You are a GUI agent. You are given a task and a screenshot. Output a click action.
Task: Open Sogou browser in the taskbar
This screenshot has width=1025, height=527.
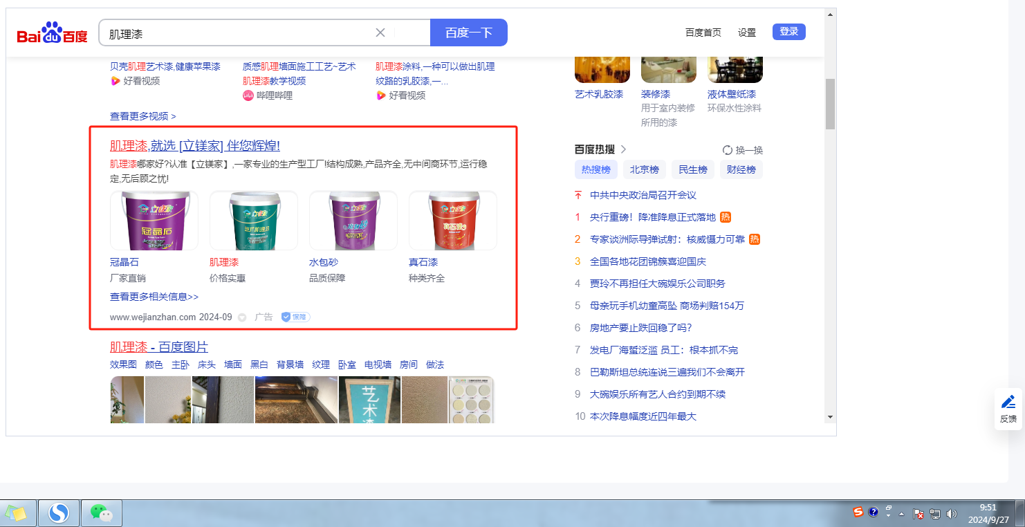tap(59, 513)
